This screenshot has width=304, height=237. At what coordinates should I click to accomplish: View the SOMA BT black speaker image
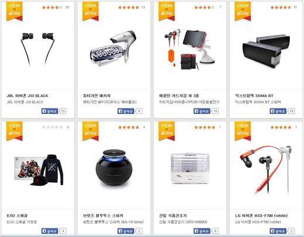point(266,51)
